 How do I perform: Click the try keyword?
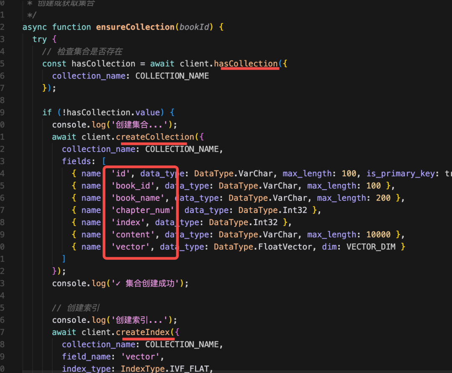(39, 39)
